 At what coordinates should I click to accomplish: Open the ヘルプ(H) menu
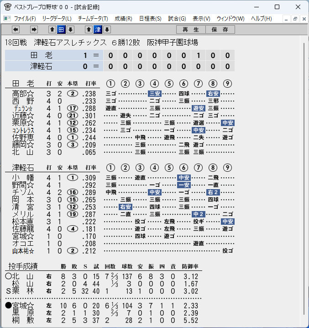(262, 19)
